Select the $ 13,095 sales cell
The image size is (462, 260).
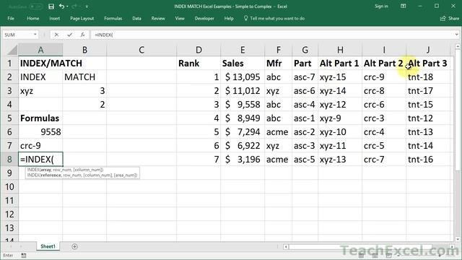pos(243,77)
